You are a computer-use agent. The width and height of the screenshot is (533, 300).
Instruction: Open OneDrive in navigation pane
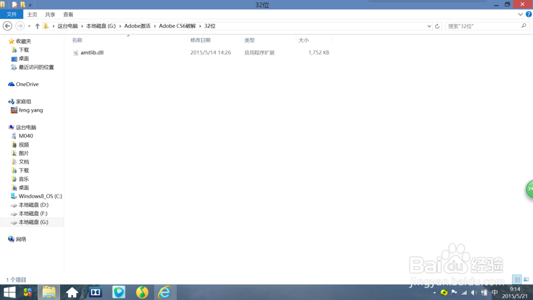tap(27, 84)
